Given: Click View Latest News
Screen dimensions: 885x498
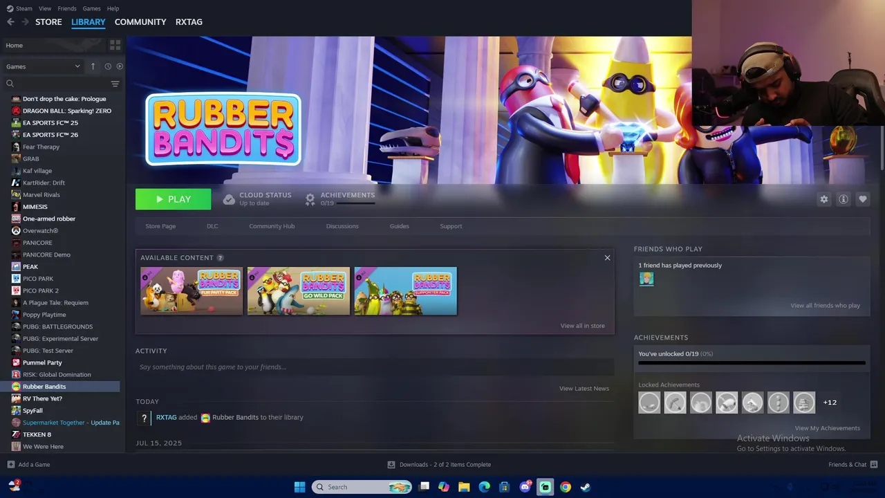Looking at the screenshot, I should pyautogui.click(x=584, y=389).
